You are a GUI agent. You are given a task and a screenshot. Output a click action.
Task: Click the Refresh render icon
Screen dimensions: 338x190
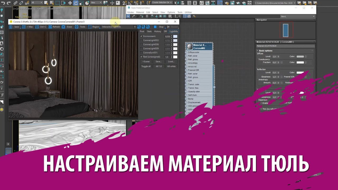pyautogui.click(x=50, y=27)
